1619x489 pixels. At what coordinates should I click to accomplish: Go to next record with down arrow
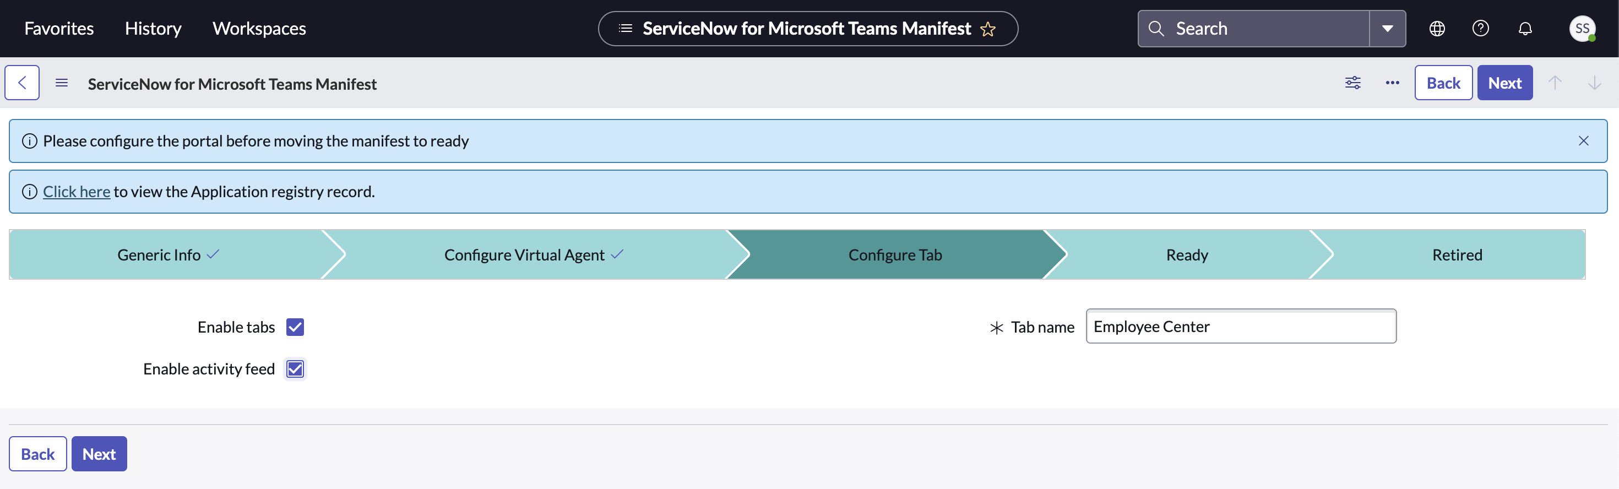click(1594, 83)
